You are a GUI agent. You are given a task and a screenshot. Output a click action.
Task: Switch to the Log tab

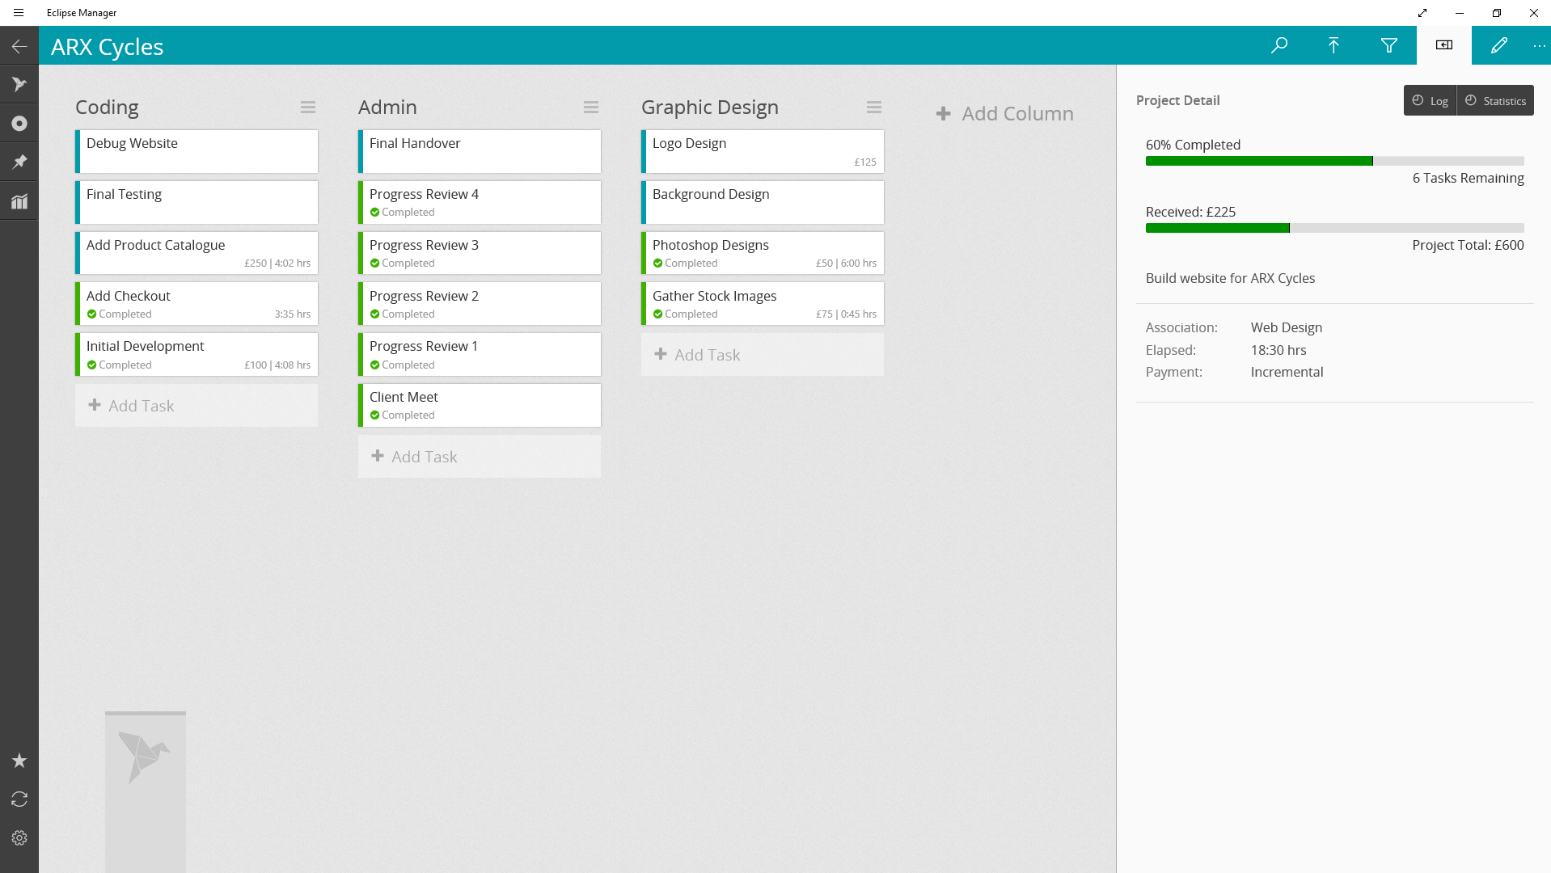1430,101
